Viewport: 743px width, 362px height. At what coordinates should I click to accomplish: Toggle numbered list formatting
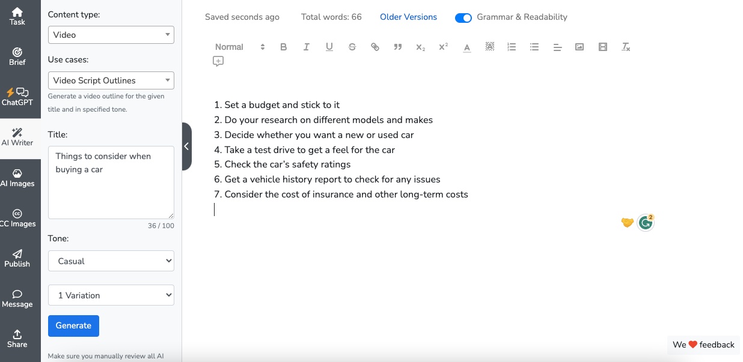[x=512, y=47]
